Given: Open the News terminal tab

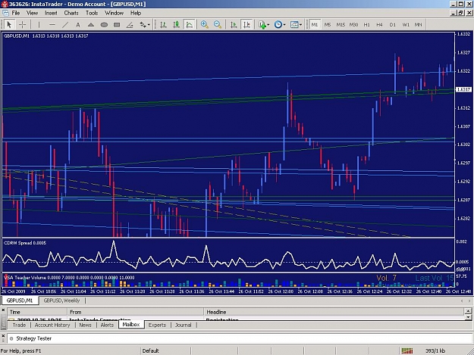Looking at the screenshot, I should [85, 325].
